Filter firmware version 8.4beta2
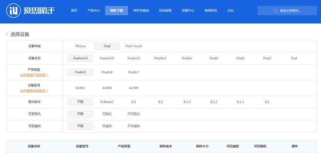The height and width of the screenshot is (154, 321). (x=107, y=102)
